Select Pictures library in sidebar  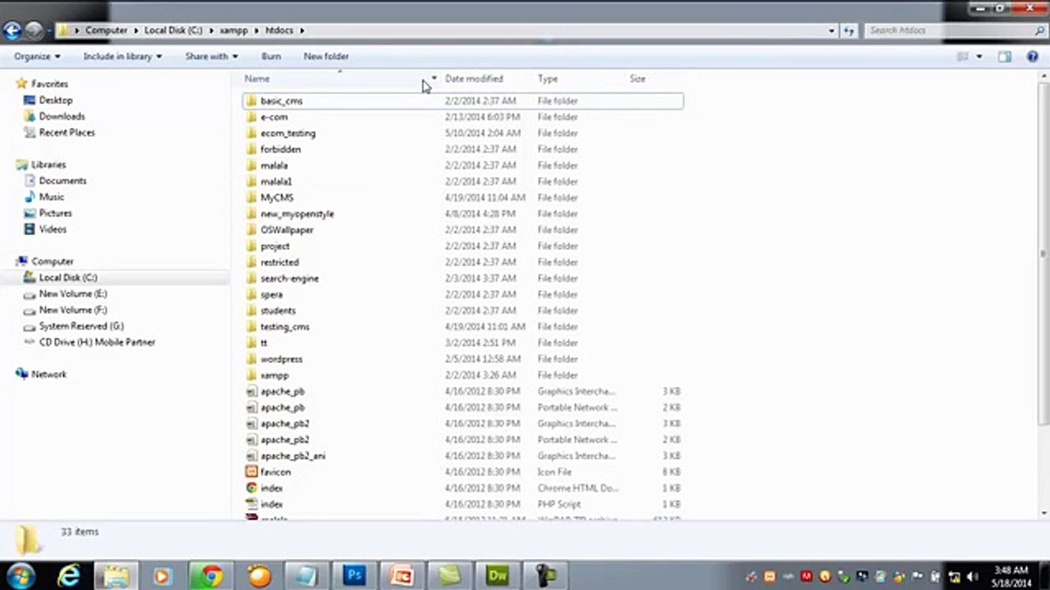click(x=55, y=213)
